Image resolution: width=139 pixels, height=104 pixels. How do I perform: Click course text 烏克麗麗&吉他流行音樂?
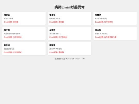click(x=12, y=34)
